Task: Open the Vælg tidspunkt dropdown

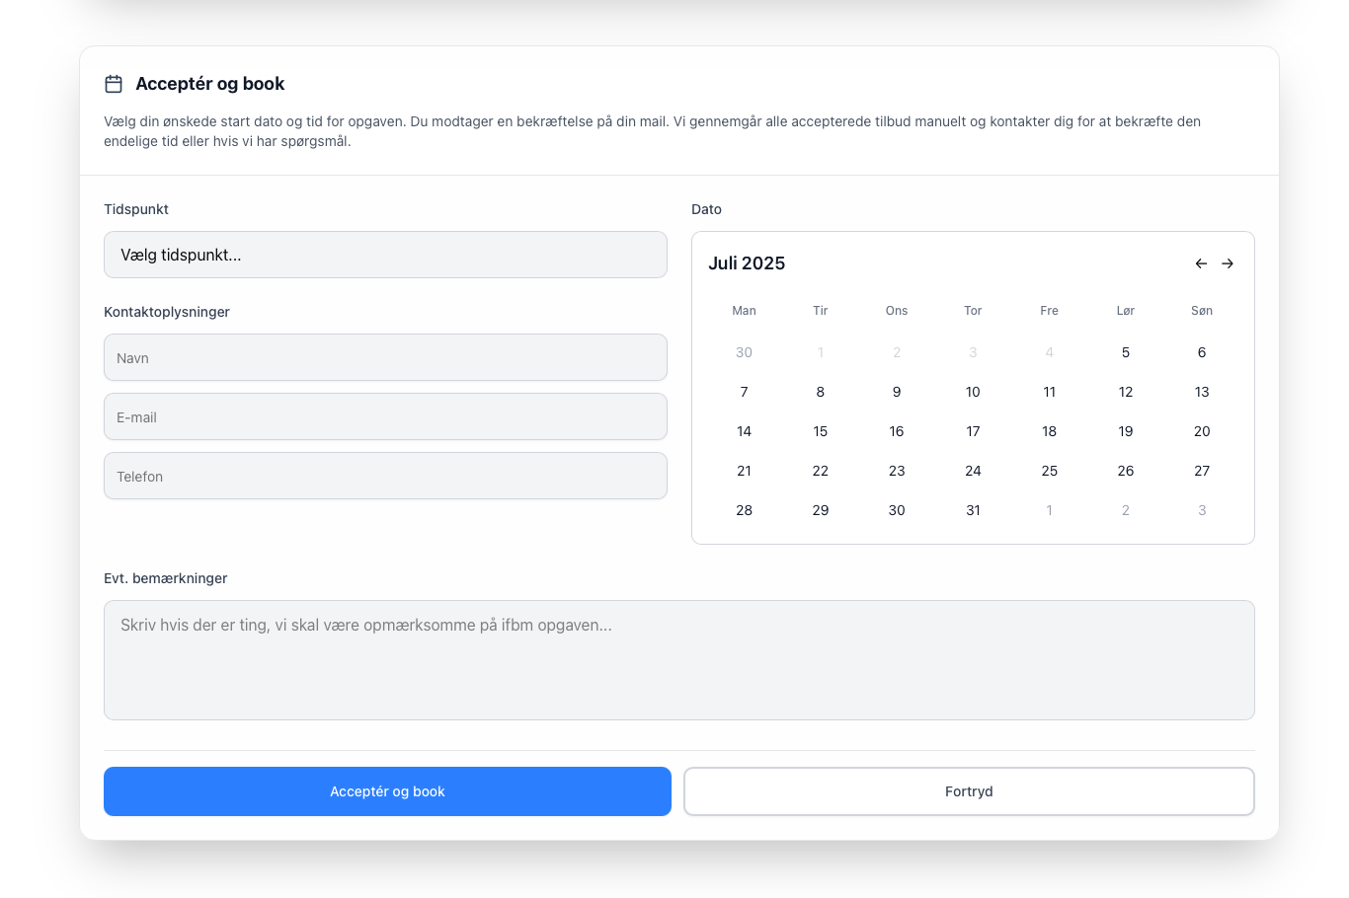Action: pyautogui.click(x=385, y=255)
